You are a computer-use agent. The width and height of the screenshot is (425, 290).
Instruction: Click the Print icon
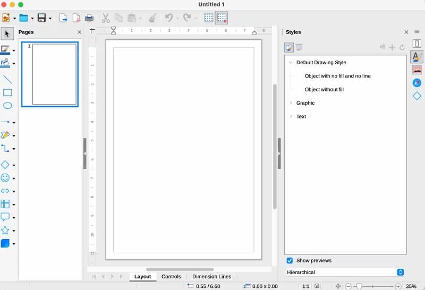89,18
